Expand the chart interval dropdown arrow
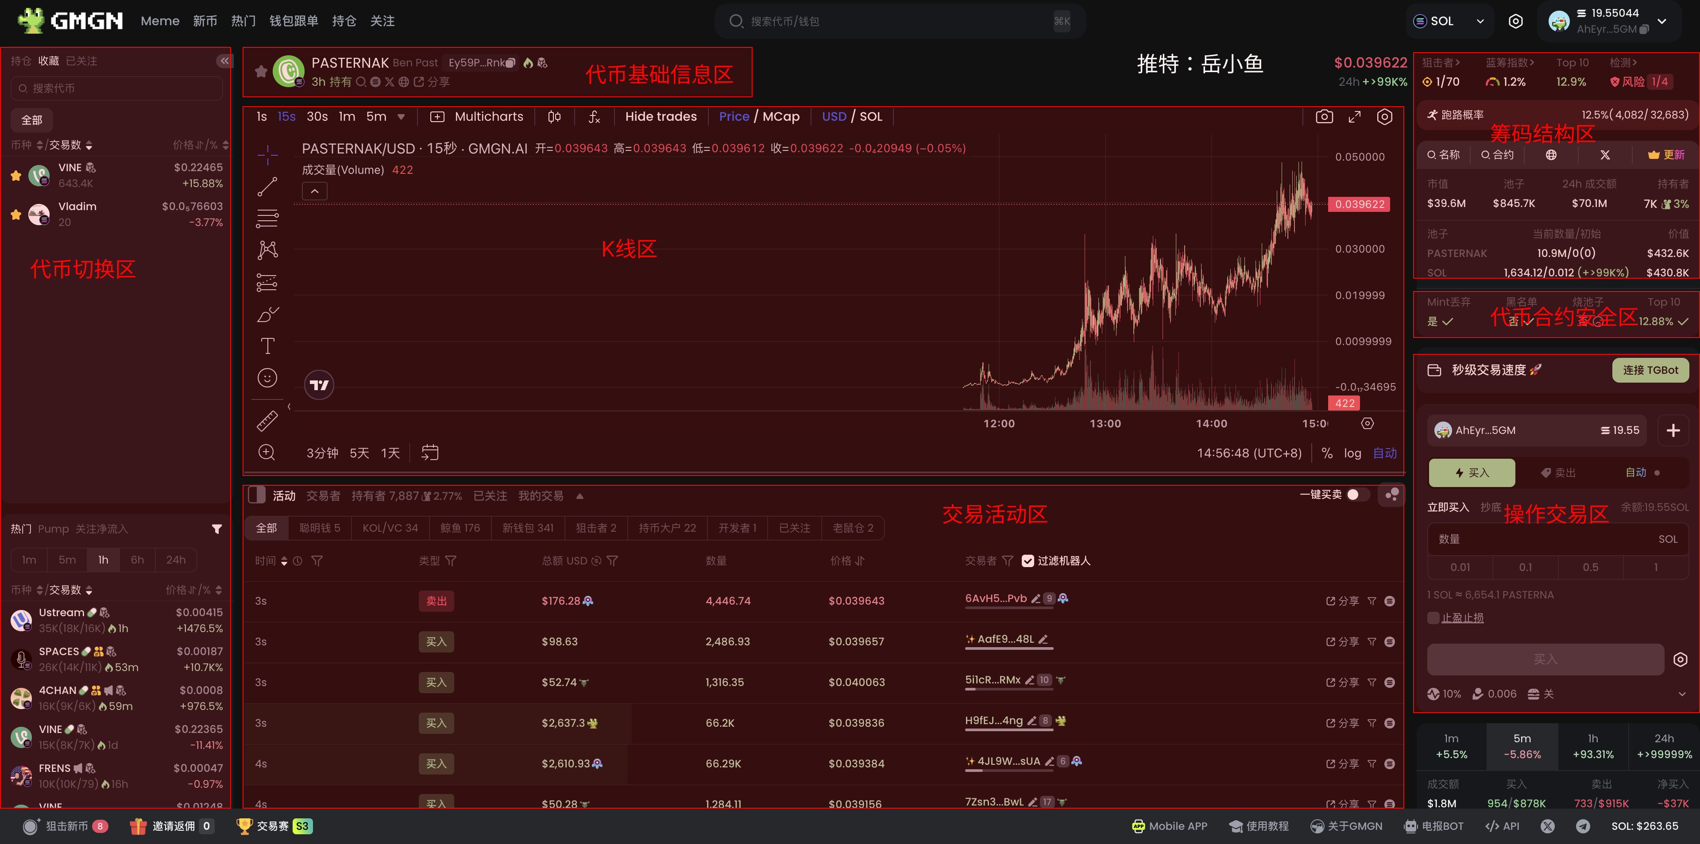Image resolution: width=1700 pixels, height=844 pixels. coord(401,117)
